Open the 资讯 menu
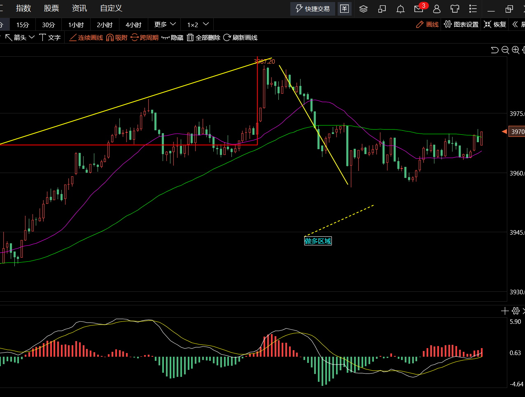The height and width of the screenshot is (397, 525). (x=79, y=8)
